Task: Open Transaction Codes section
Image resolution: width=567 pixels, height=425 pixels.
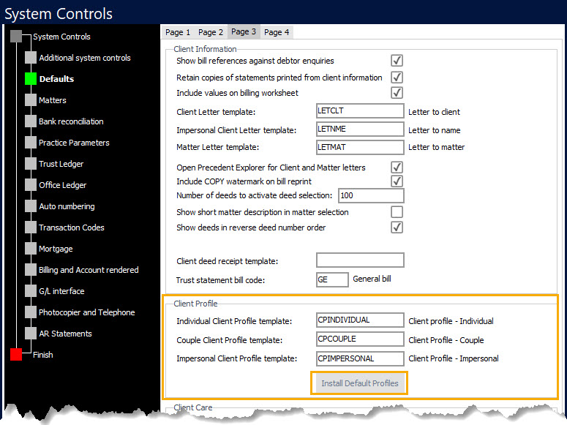Action: (71, 227)
